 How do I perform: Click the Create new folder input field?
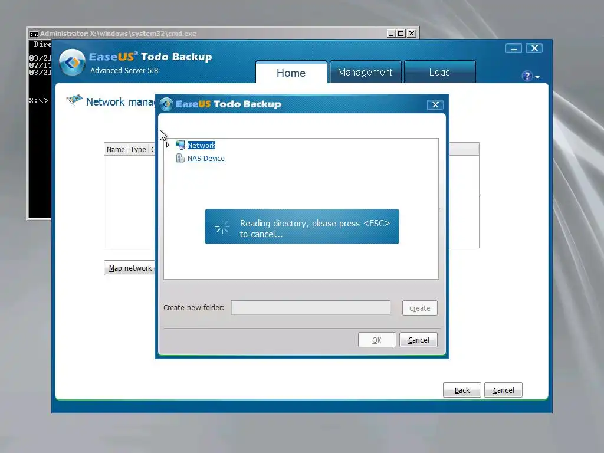[310, 308]
